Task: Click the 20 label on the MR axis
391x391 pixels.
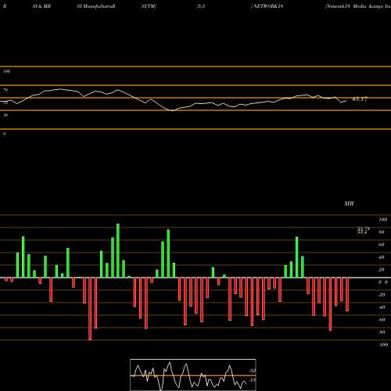Action: (382, 270)
